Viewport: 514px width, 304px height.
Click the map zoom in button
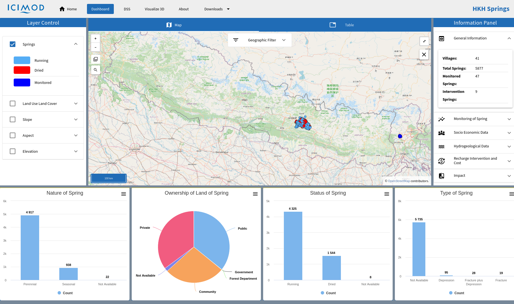coord(95,39)
